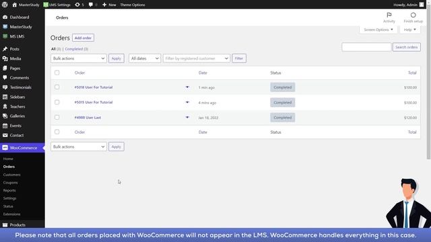The height and width of the screenshot is (242, 431).
Task: Click the top Apply button
Action: coord(117,58)
